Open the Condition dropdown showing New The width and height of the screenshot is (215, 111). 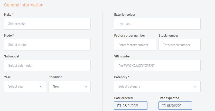[x=70, y=86]
